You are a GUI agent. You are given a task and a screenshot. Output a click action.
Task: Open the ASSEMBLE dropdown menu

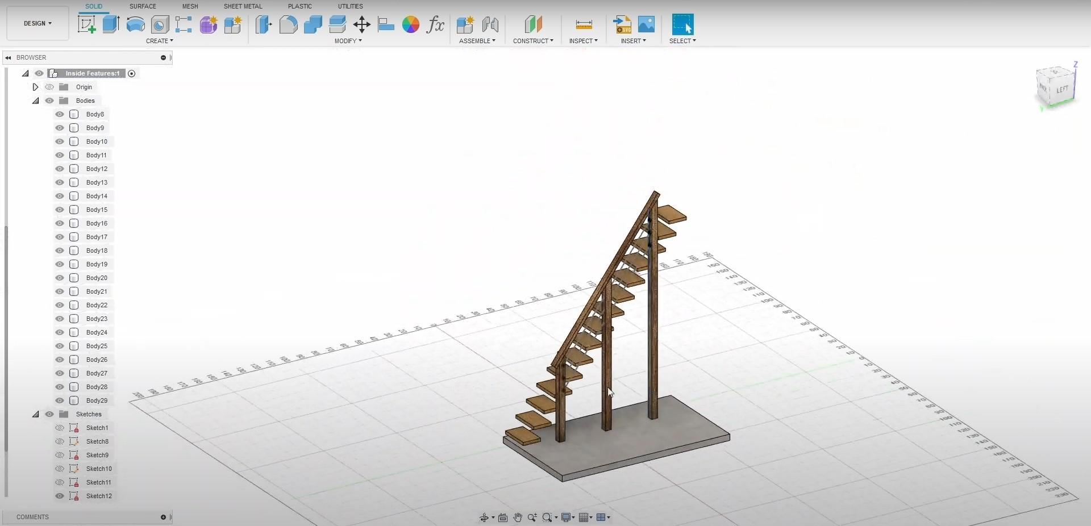(x=477, y=41)
